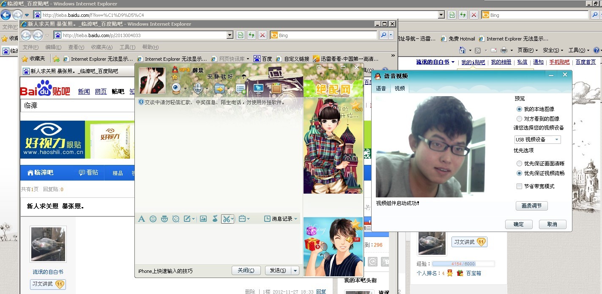Click the 发送(S) button in chat
Screen dimensions: 602x294
pyautogui.click(x=278, y=270)
